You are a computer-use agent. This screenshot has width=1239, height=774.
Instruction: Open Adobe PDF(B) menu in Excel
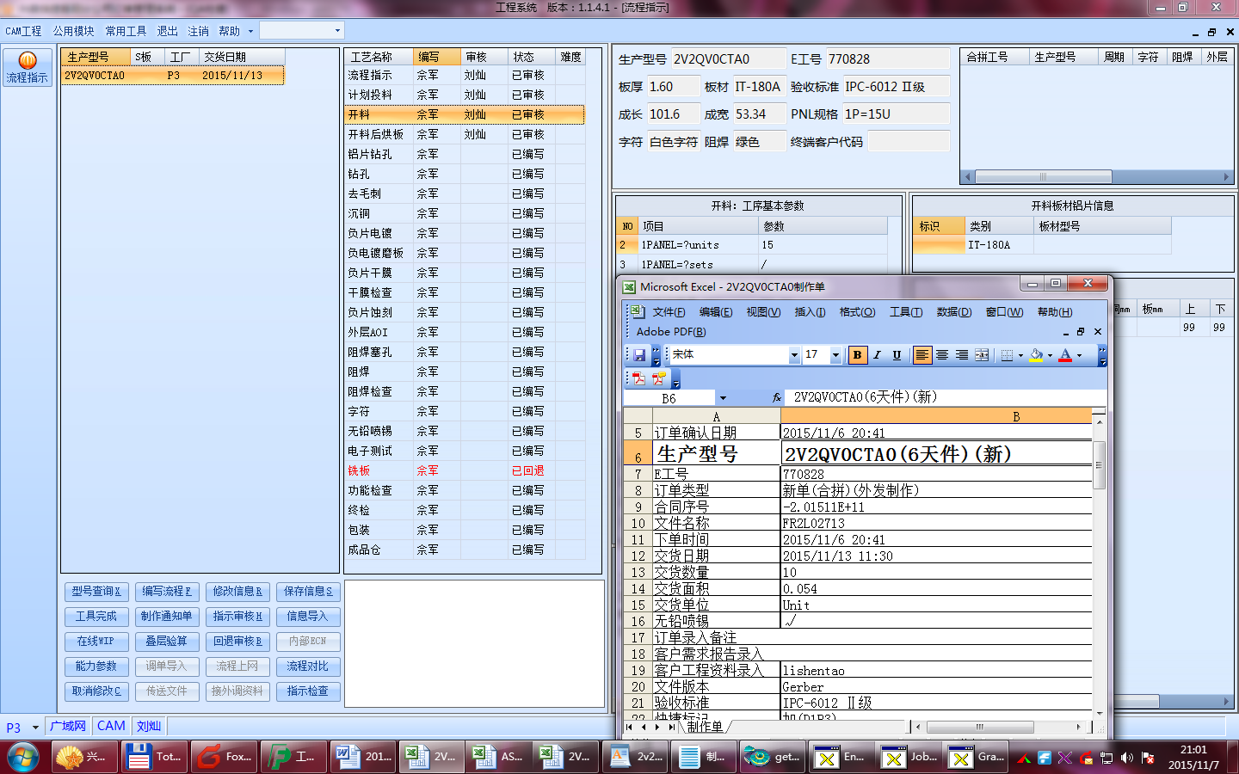(x=671, y=332)
